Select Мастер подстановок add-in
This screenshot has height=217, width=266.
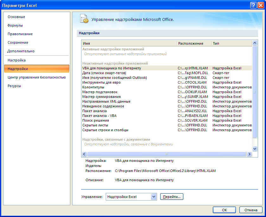(167, 92)
